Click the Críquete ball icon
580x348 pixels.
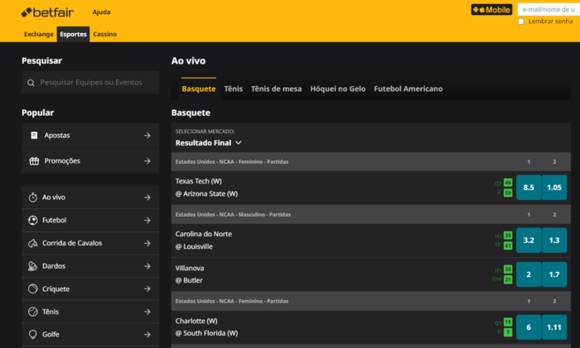pyautogui.click(x=33, y=289)
